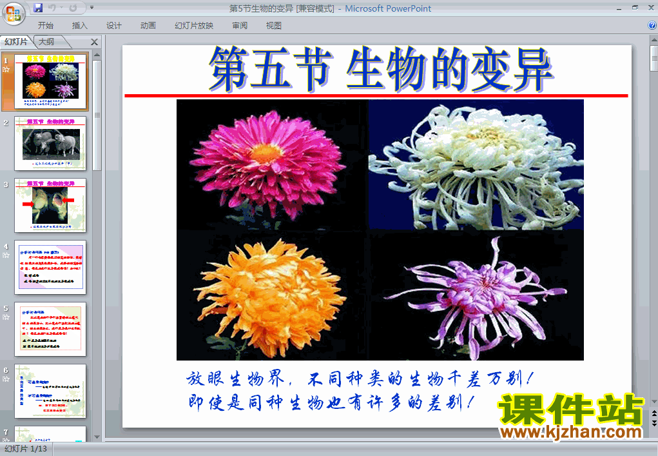Click the title text 第五节 生物的变异
This screenshot has height=456, width=658.
(381, 69)
